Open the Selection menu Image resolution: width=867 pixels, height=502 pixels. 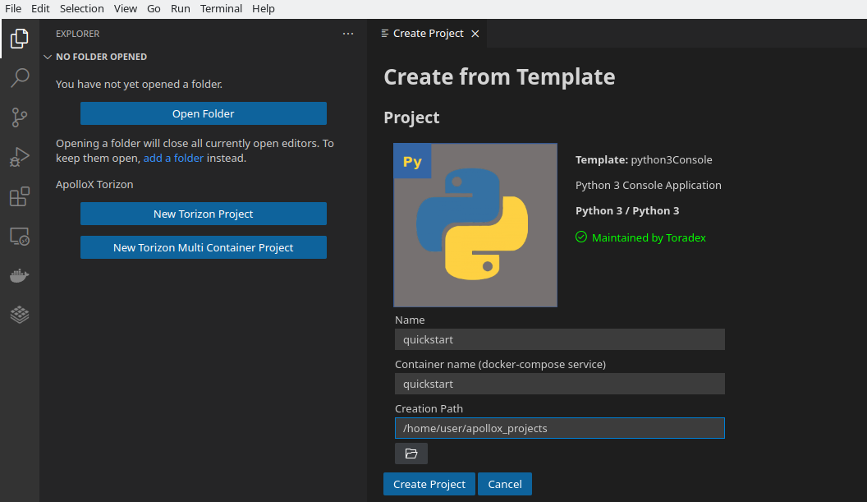tap(81, 9)
